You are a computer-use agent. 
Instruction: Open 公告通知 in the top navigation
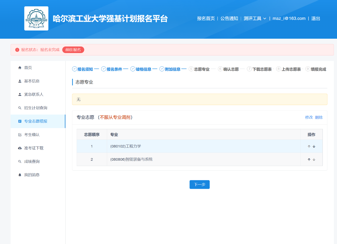229,19
